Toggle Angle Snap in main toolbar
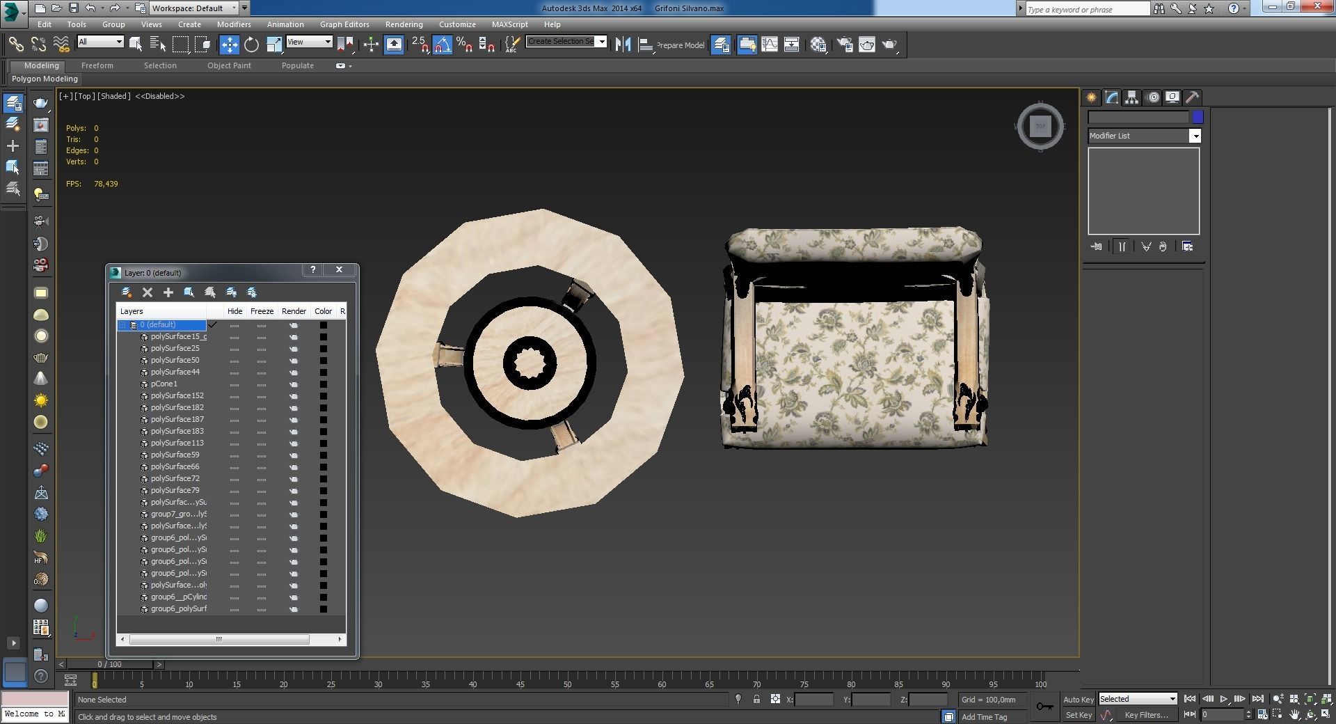1336x724 pixels. pyautogui.click(x=443, y=45)
